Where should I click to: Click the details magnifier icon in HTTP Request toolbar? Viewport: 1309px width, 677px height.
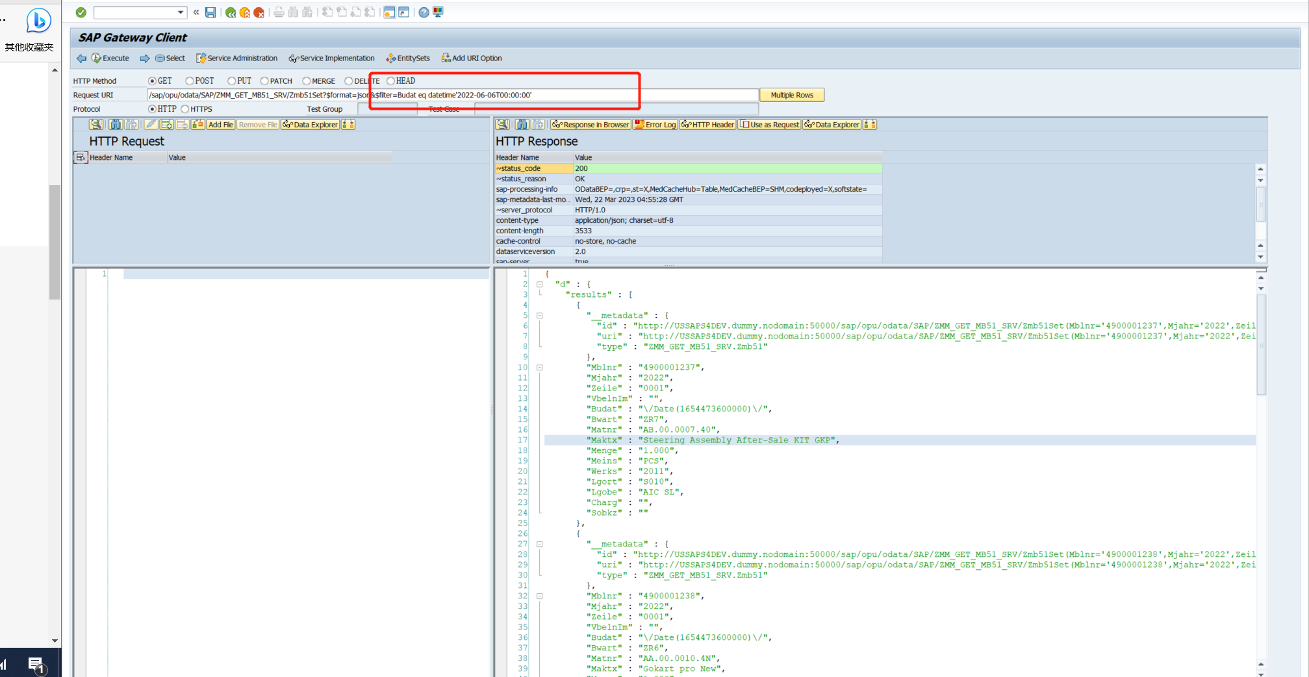tap(96, 124)
